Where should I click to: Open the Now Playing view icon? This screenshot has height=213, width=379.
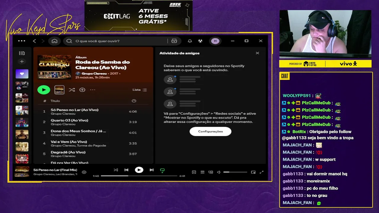pyautogui.click(x=194, y=172)
